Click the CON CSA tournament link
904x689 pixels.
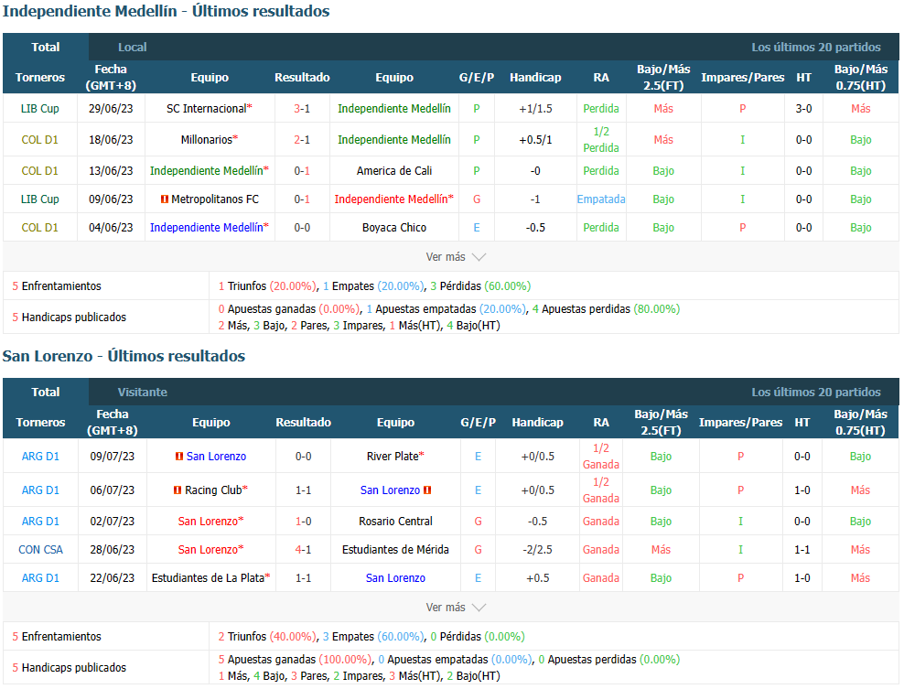40,550
